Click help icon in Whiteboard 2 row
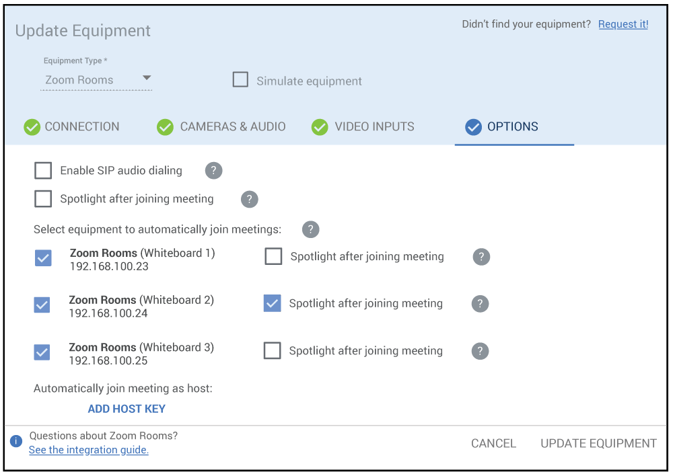The image size is (673, 472). (x=480, y=304)
